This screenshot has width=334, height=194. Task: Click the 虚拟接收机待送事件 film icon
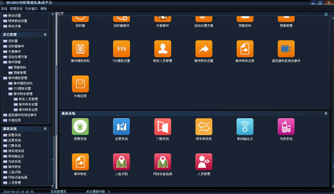click(x=286, y=49)
